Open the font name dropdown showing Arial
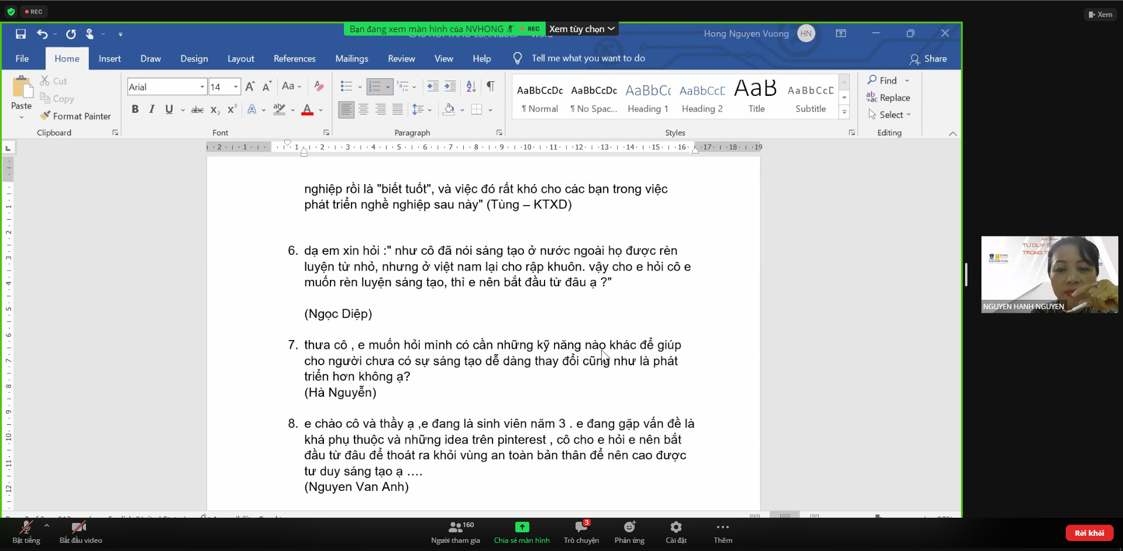Screen dimensions: 1123x551 tap(202, 87)
